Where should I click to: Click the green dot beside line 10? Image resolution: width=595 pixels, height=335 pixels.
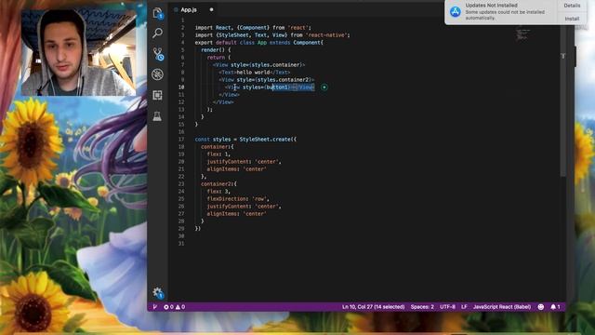click(324, 87)
